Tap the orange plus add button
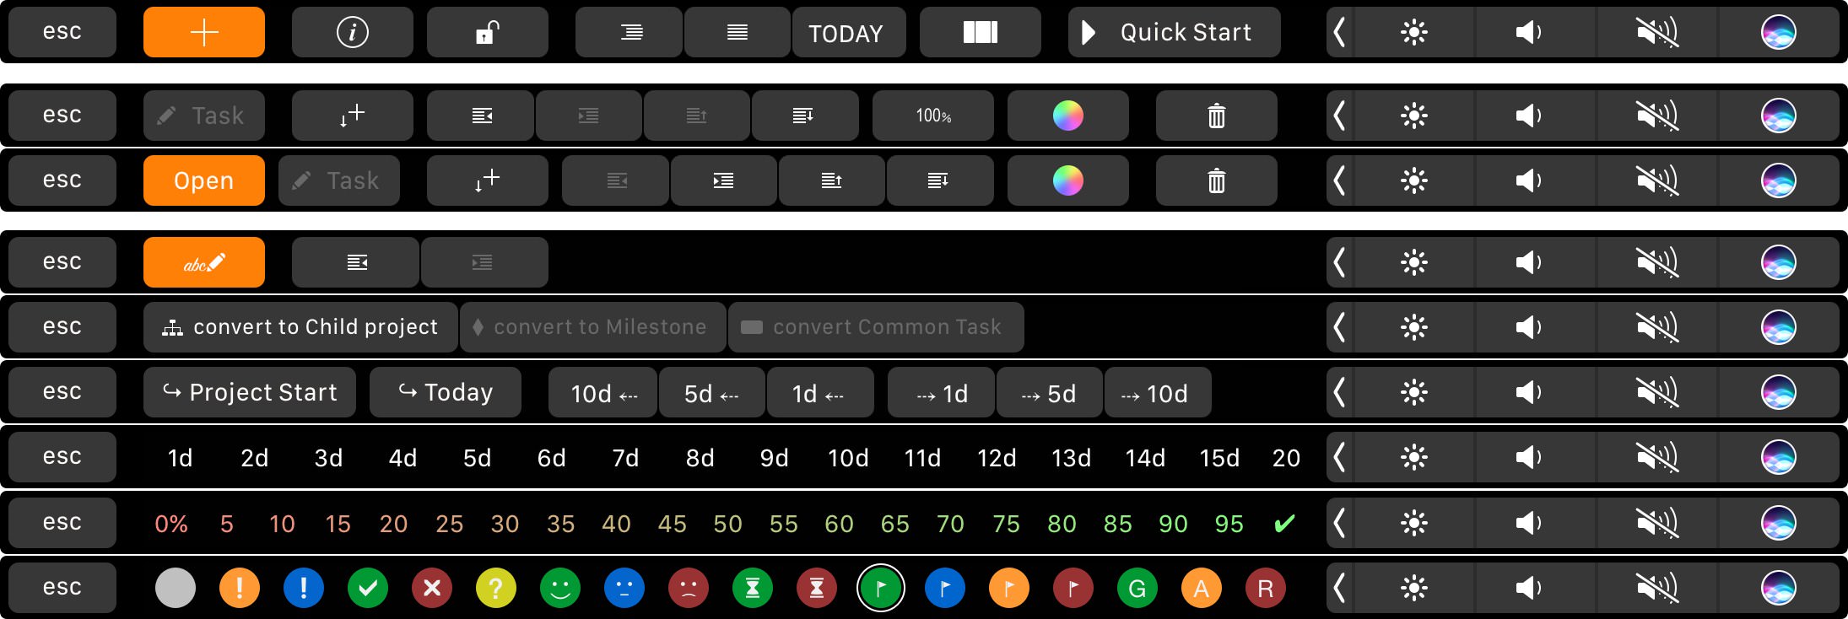Screen dimensions: 1848x619 point(203,33)
